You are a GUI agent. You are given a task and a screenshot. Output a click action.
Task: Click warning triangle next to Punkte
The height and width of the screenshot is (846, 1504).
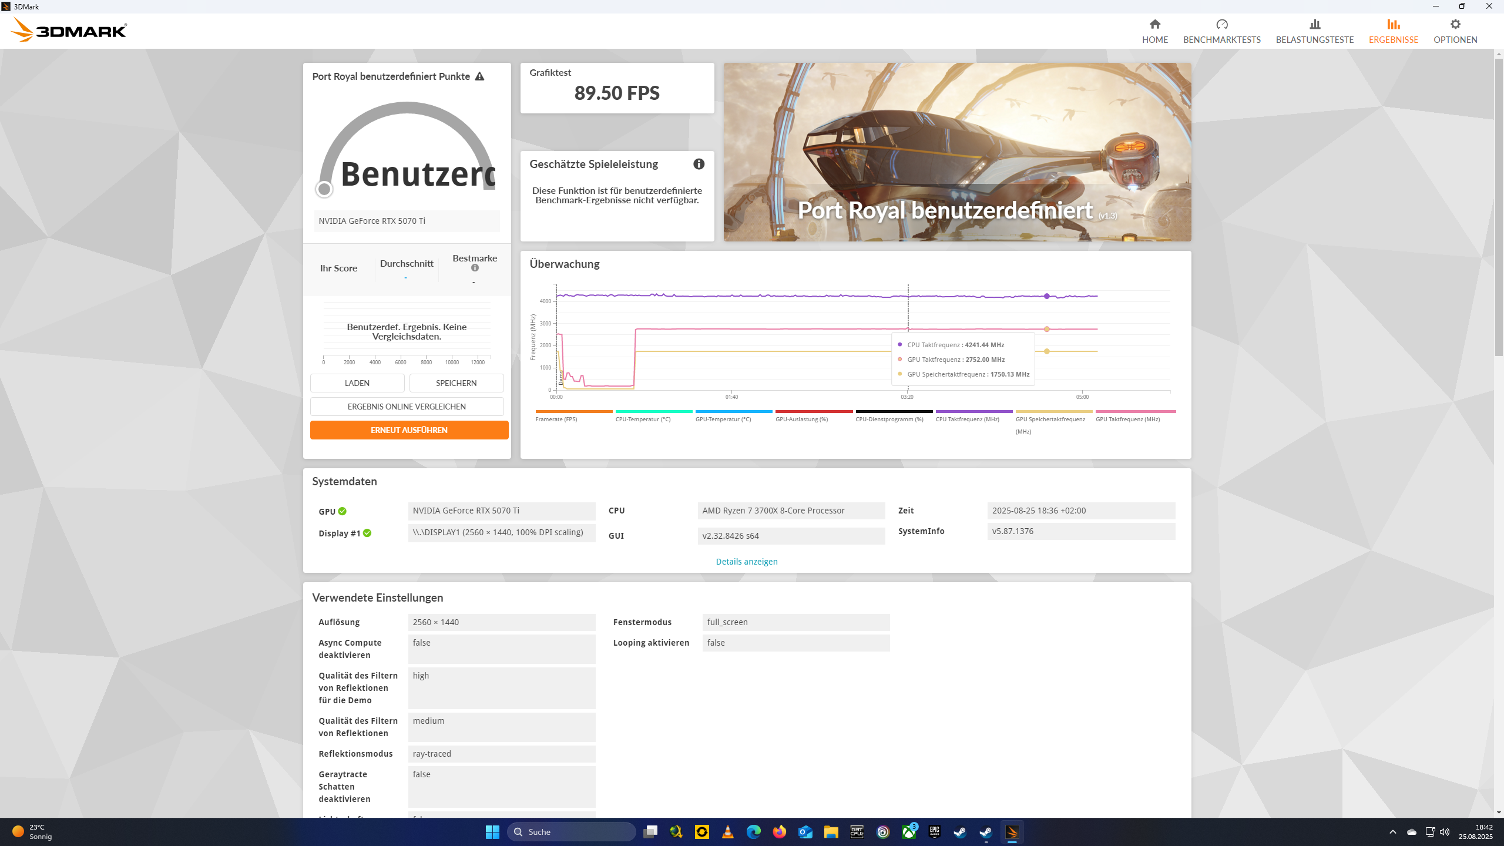[x=479, y=76]
